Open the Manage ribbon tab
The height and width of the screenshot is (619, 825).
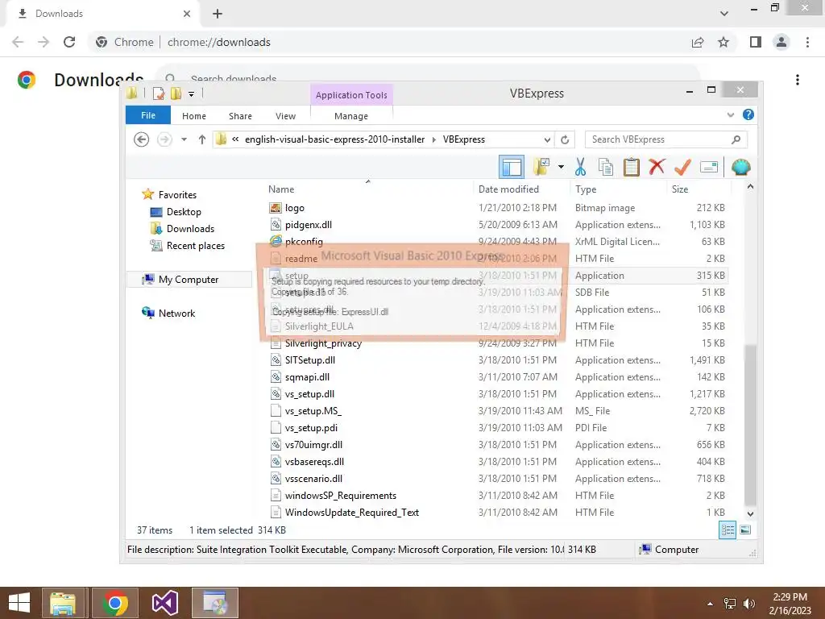pos(351,116)
